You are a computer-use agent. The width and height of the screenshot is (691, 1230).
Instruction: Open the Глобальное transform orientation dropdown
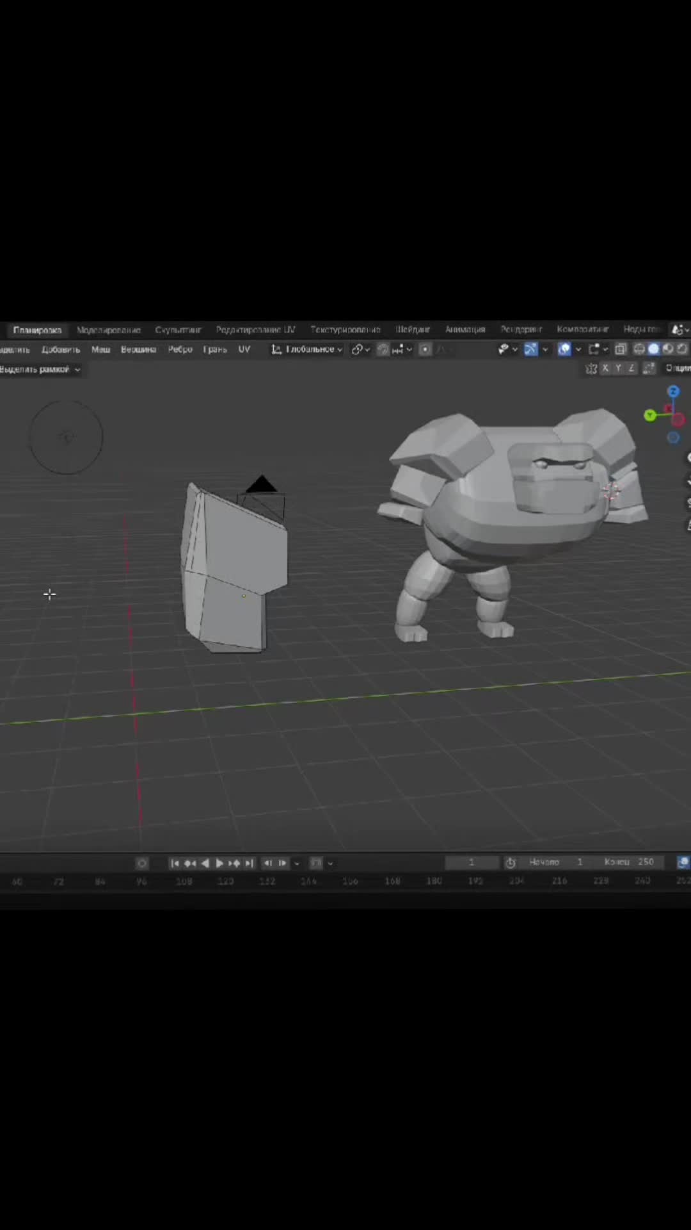pos(306,349)
